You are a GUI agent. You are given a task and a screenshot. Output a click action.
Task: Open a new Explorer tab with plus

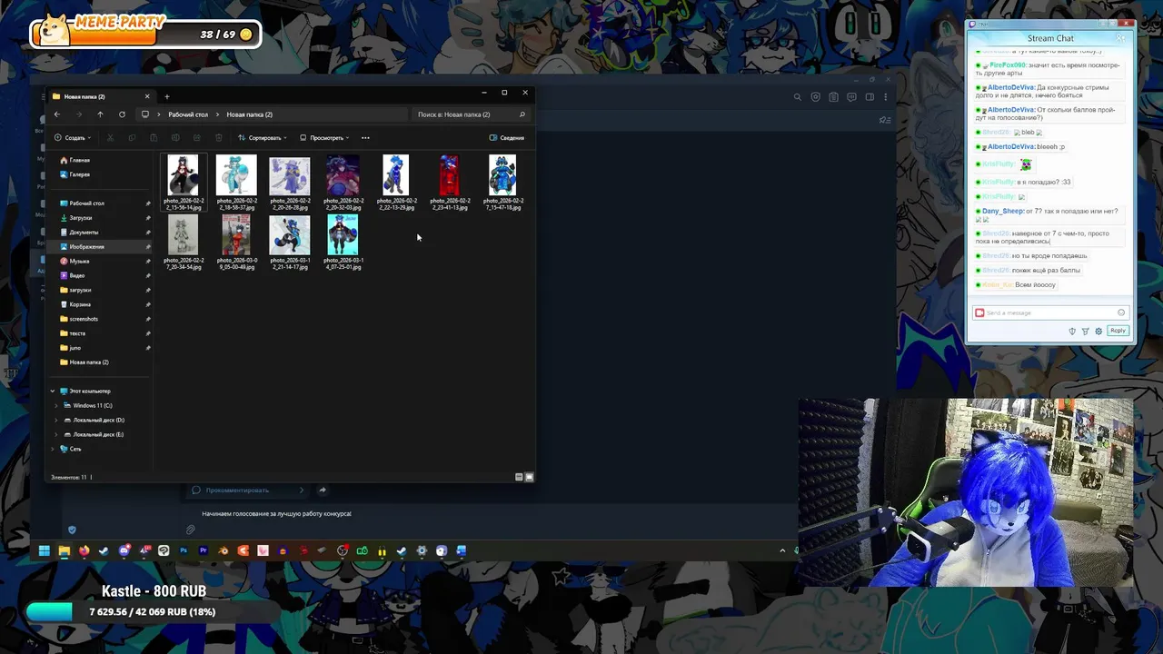[166, 96]
